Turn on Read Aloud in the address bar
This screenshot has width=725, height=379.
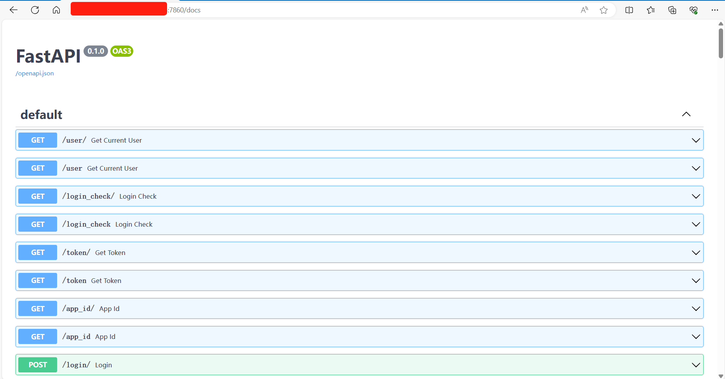click(x=584, y=10)
